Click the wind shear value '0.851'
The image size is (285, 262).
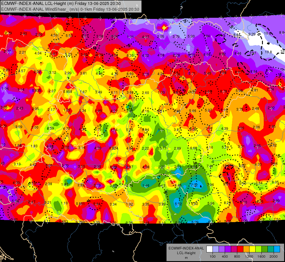coord(80,204)
